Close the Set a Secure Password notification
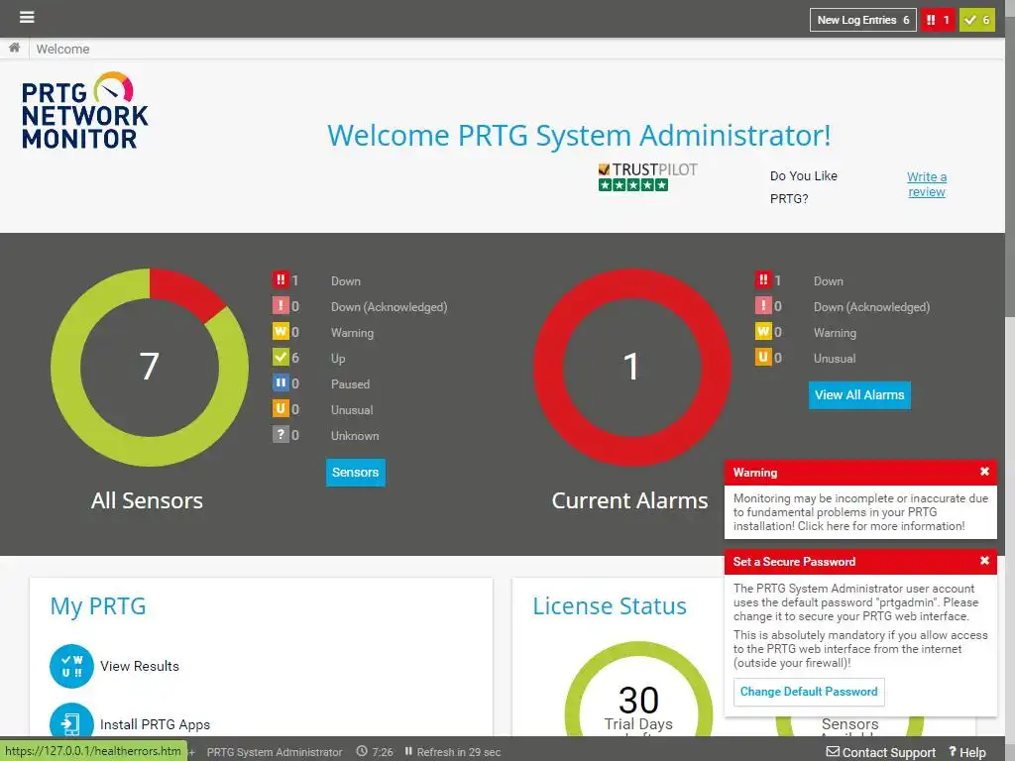 tap(984, 561)
